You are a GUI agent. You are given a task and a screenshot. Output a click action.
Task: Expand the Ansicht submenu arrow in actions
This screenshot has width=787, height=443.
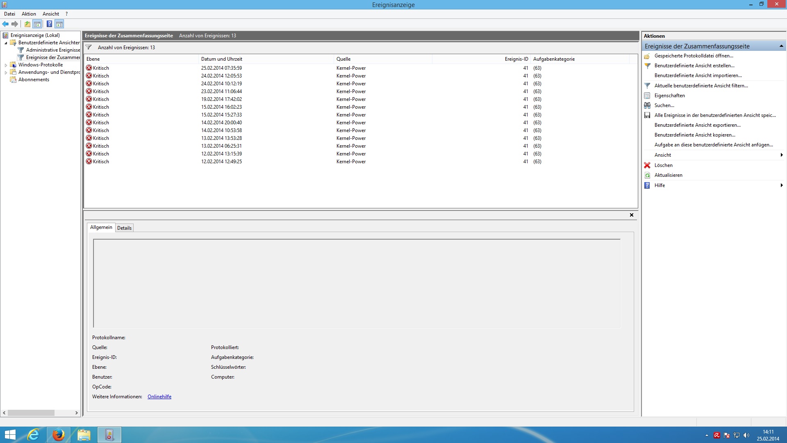coord(782,155)
